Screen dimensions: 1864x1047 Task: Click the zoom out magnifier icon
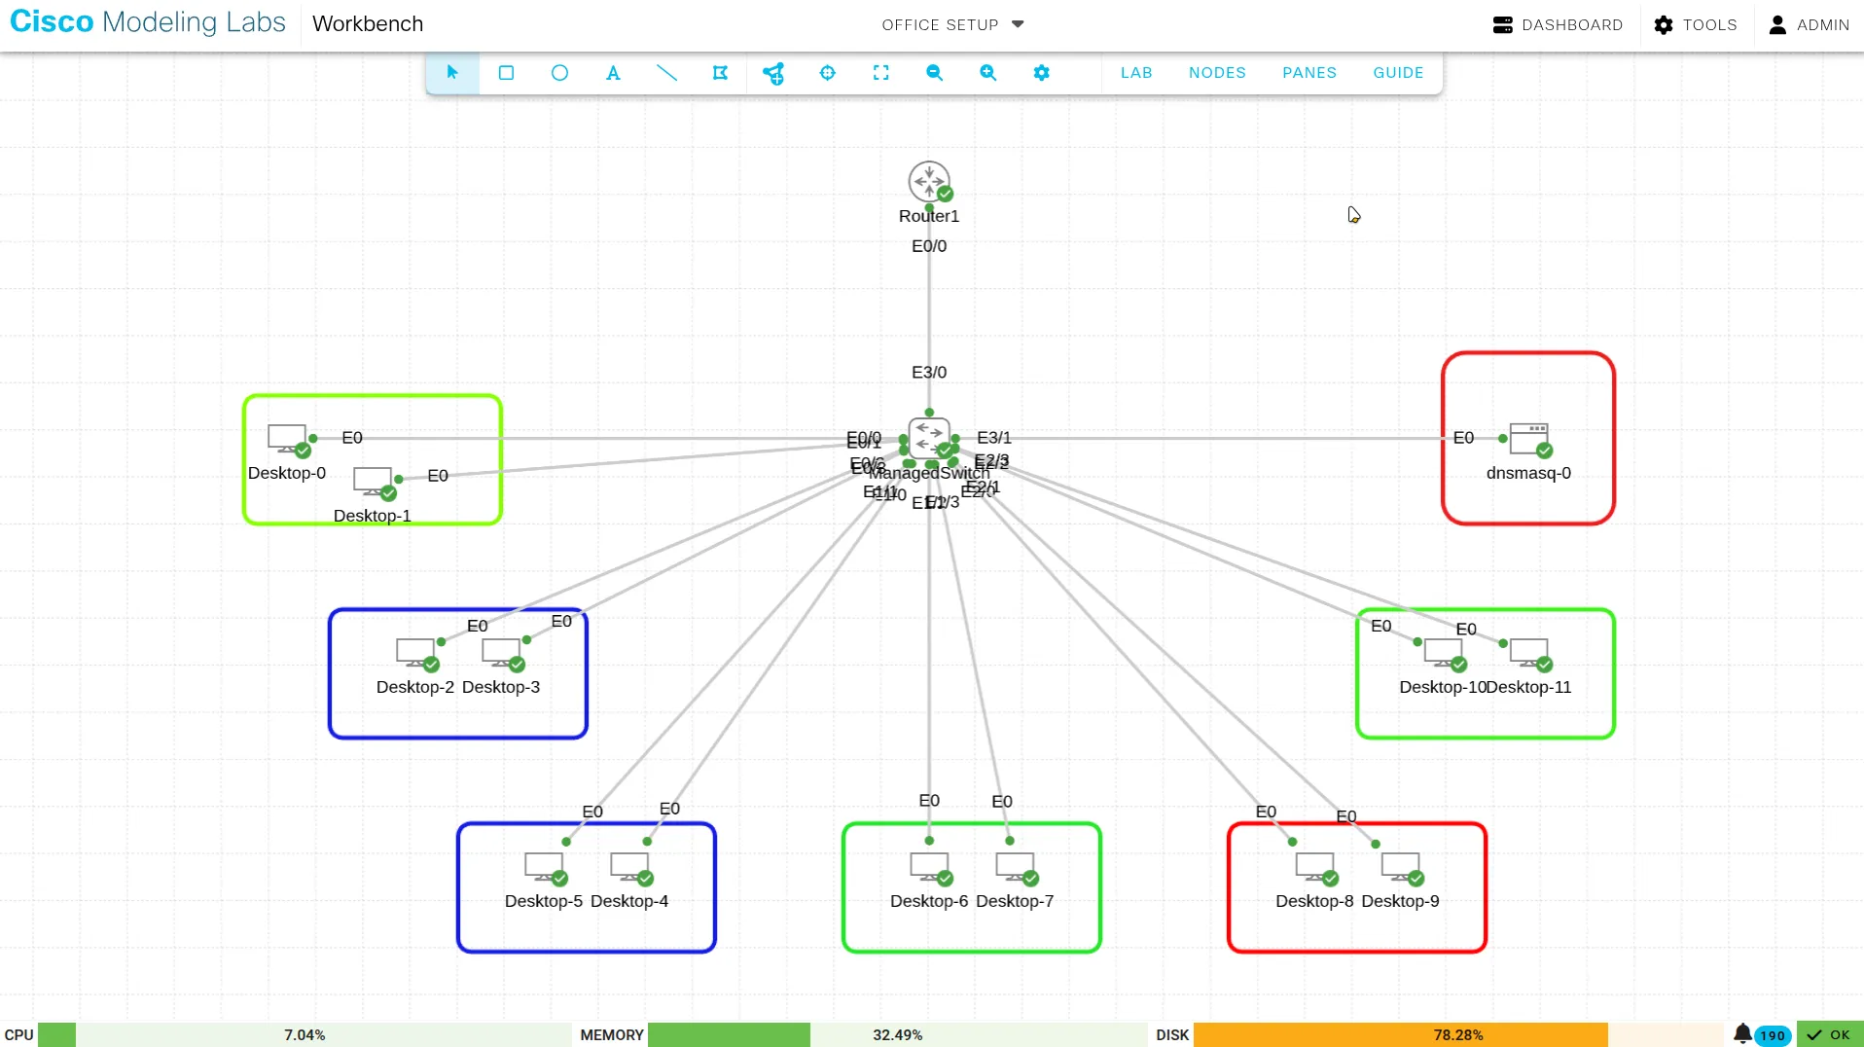[x=934, y=73]
